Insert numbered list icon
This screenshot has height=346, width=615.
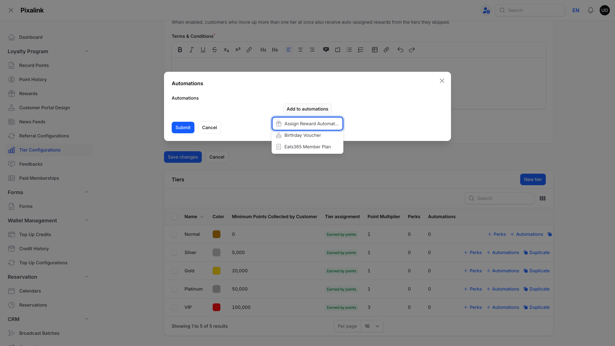[x=360, y=50]
